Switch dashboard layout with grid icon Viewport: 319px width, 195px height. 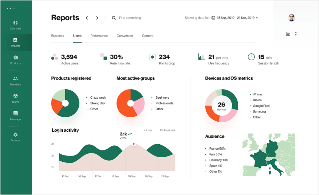tap(288, 34)
